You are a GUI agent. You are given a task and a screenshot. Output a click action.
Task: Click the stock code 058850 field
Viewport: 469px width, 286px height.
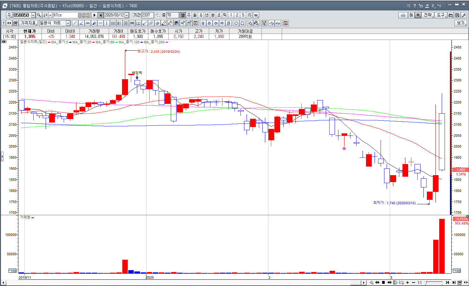(x=22, y=15)
